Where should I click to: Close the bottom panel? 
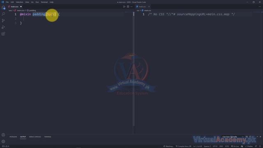point(260,137)
